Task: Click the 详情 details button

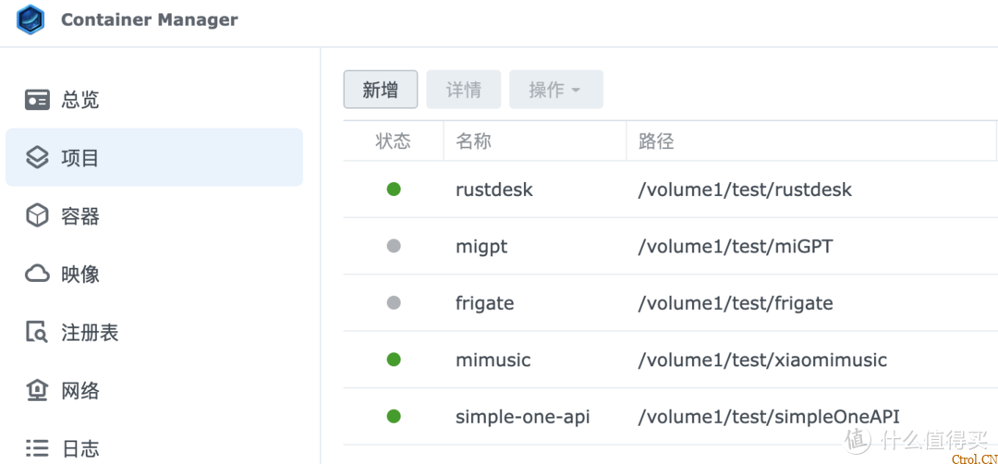Action: (x=464, y=90)
